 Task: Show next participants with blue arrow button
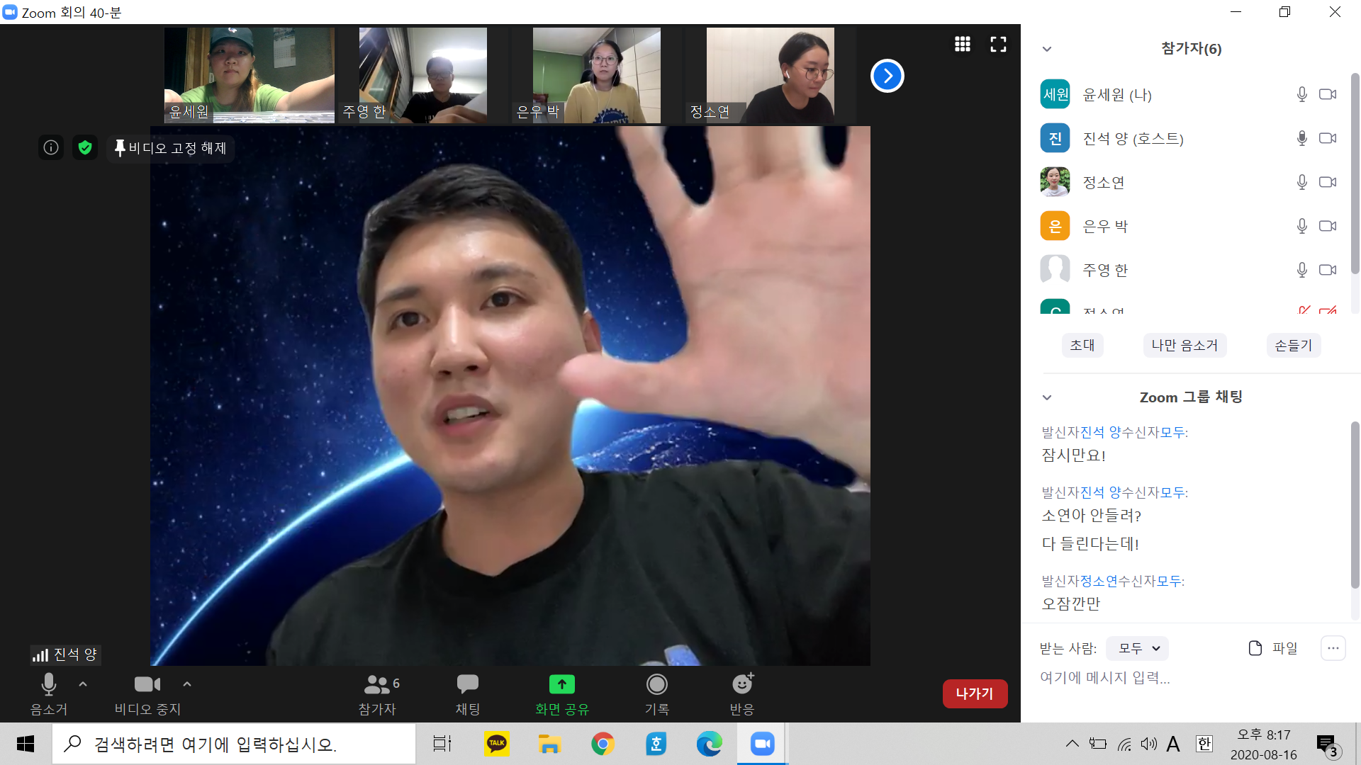(x=887, y=76)
